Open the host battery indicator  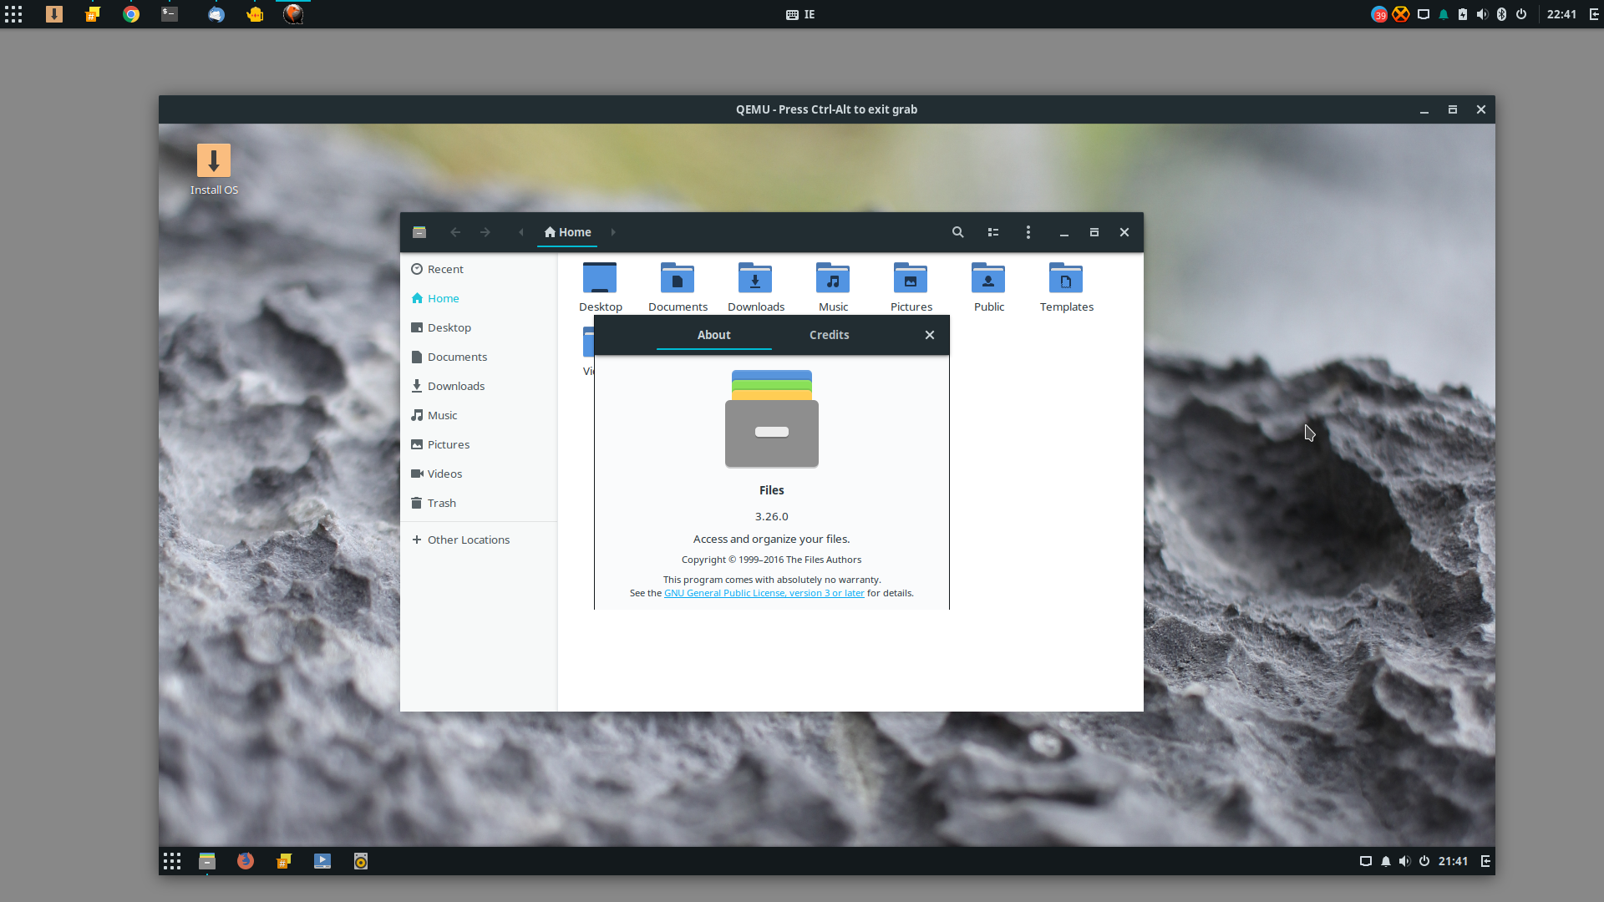click(x=1463, y=14)
